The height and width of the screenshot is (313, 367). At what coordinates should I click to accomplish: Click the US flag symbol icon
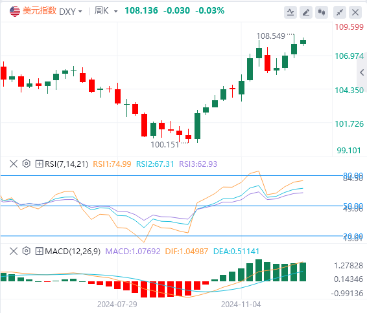(x=15, y=11)
